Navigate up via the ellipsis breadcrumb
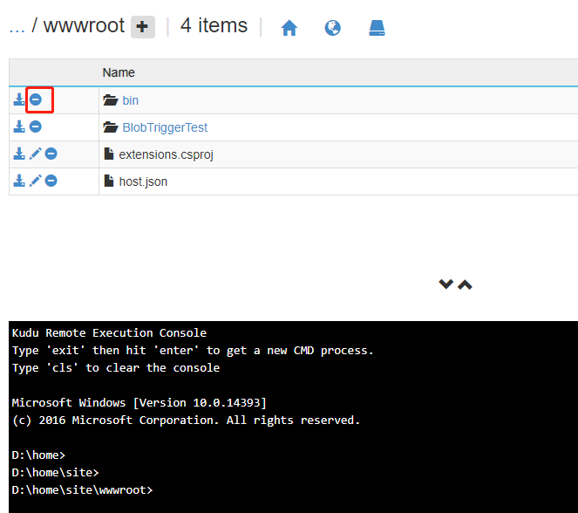578x513 pixels. (x=17, y=27)
